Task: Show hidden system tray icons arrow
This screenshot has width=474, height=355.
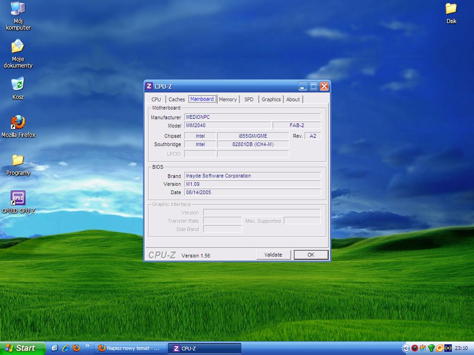Action: (x=406, y=349)
